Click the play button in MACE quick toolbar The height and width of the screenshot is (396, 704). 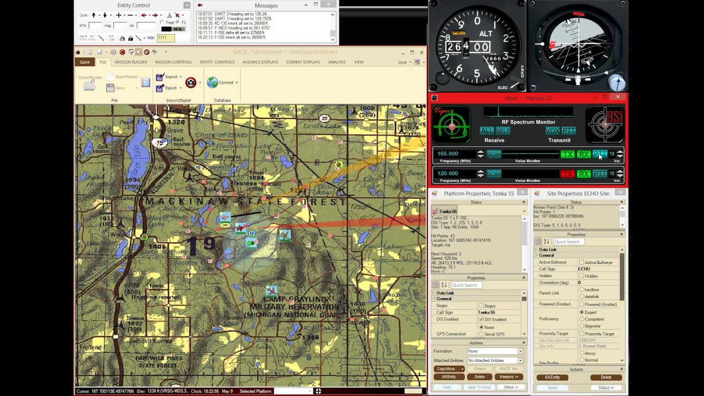click(113, 52)
